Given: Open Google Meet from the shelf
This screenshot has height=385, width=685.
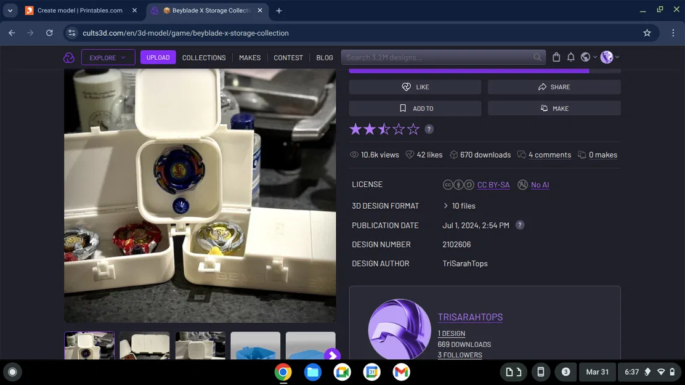Looking at the screenshot, I should pos(342,372).
